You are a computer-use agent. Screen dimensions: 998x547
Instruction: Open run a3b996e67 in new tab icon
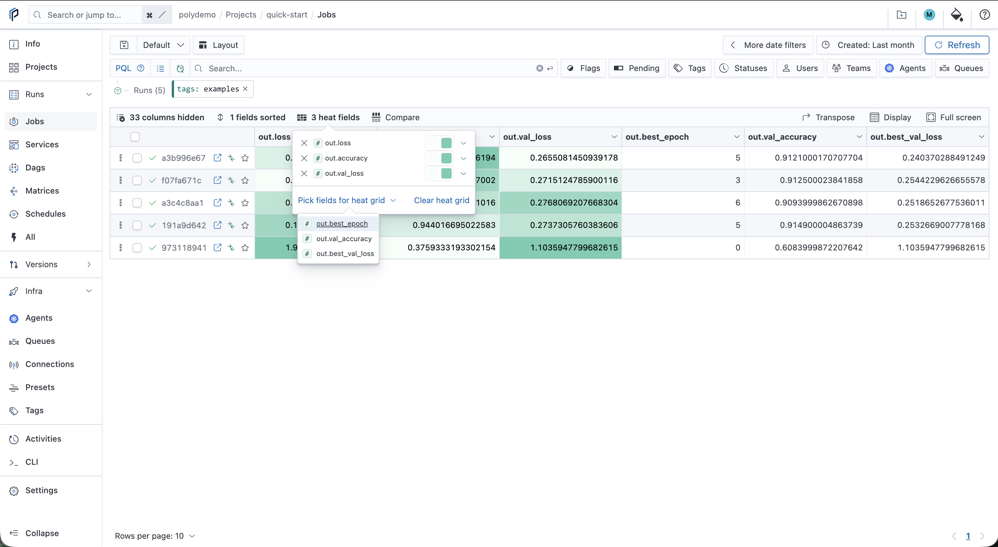coord(218,158)
